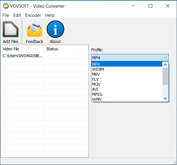Screen dimensions: 177x165
Task: Open the Edit menu
Action: coord(17,15)
